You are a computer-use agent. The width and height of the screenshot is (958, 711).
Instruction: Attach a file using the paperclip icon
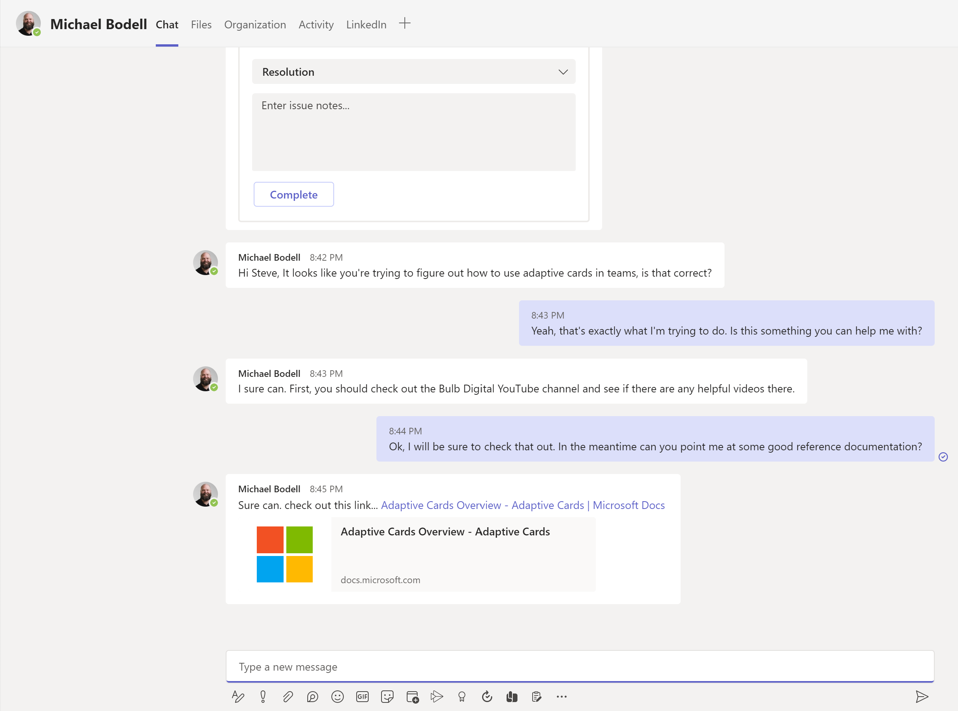(x=287, y=696)
